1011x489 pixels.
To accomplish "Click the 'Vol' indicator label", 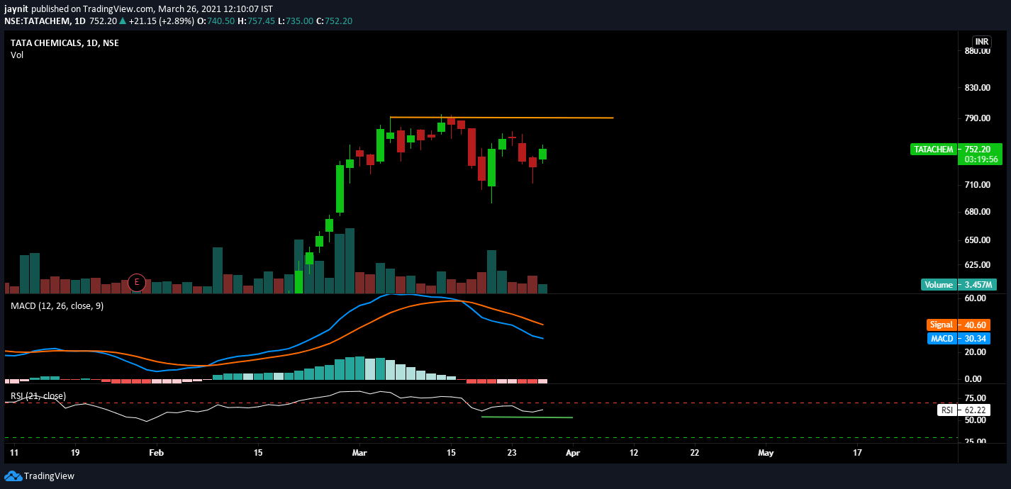I will (17, 55).
